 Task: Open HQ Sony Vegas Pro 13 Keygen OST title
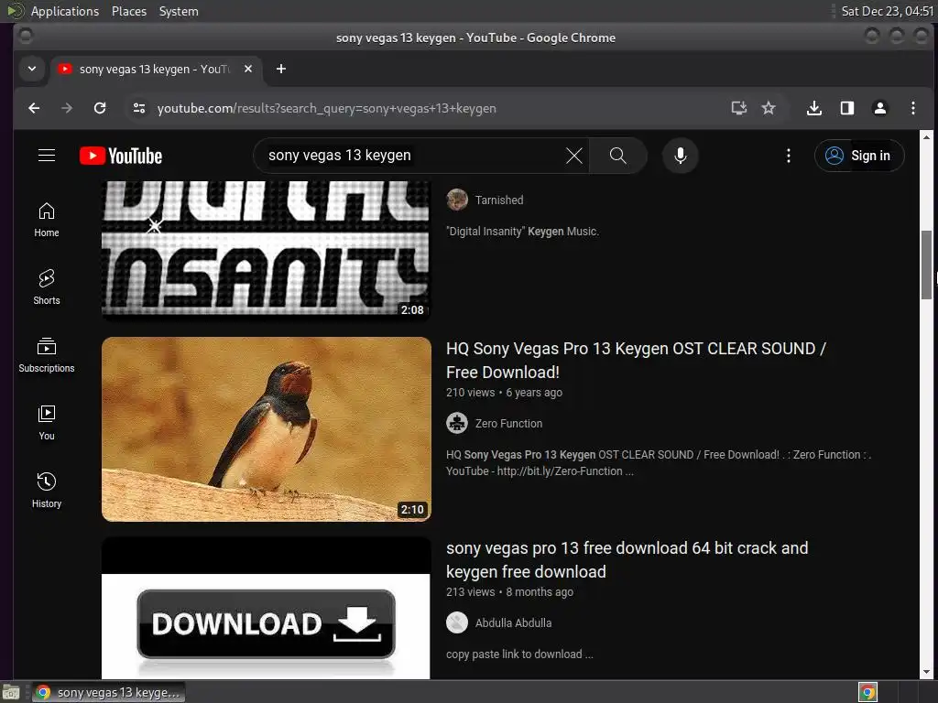tap(636, 361)
